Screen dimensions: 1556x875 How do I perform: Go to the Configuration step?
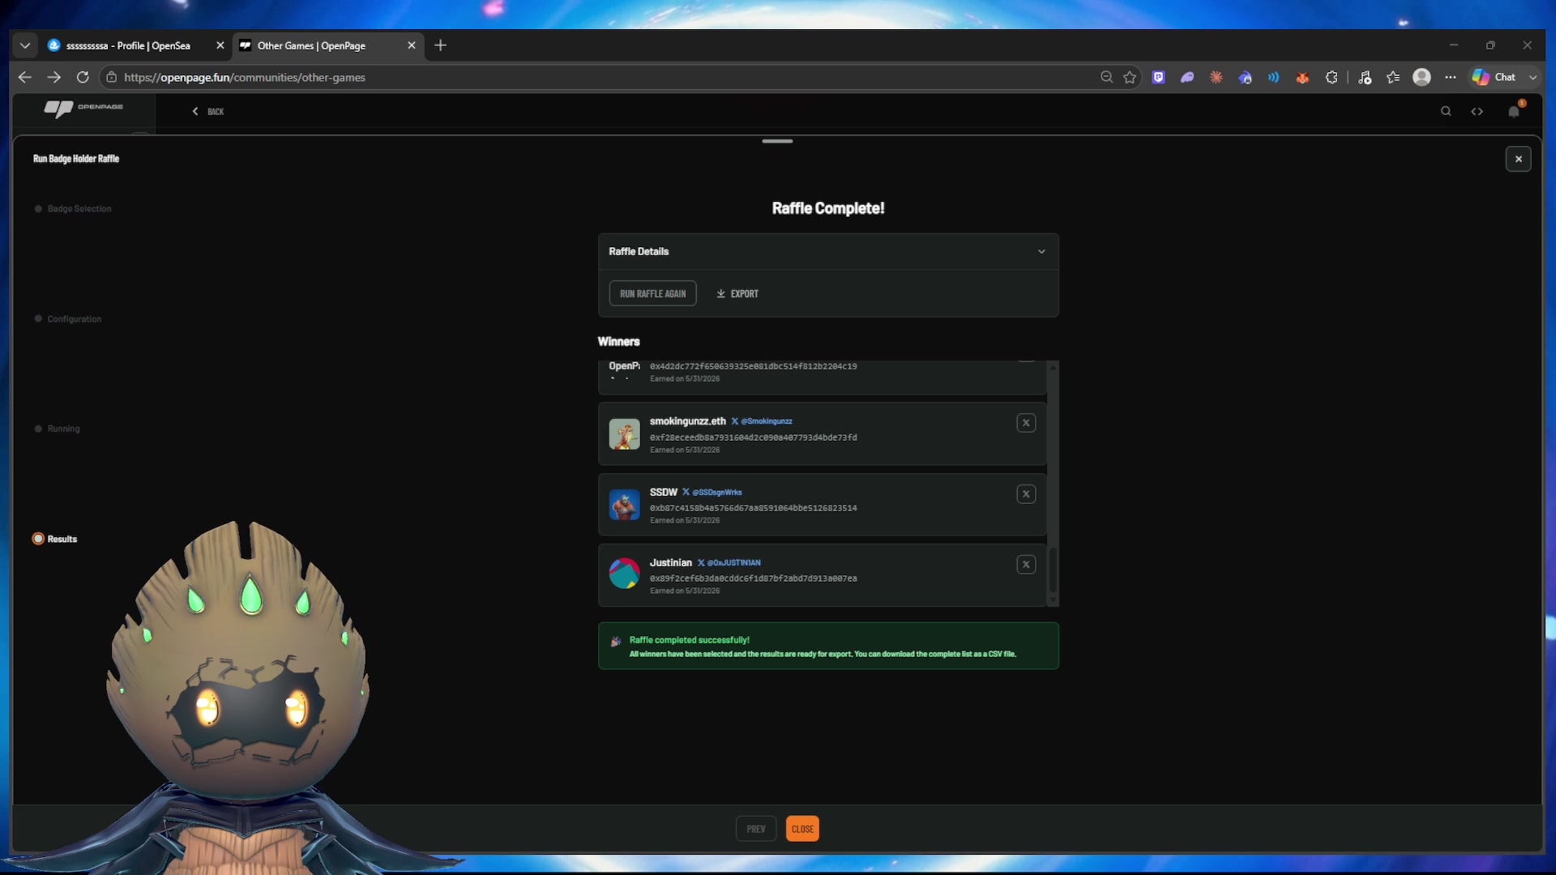68,319
